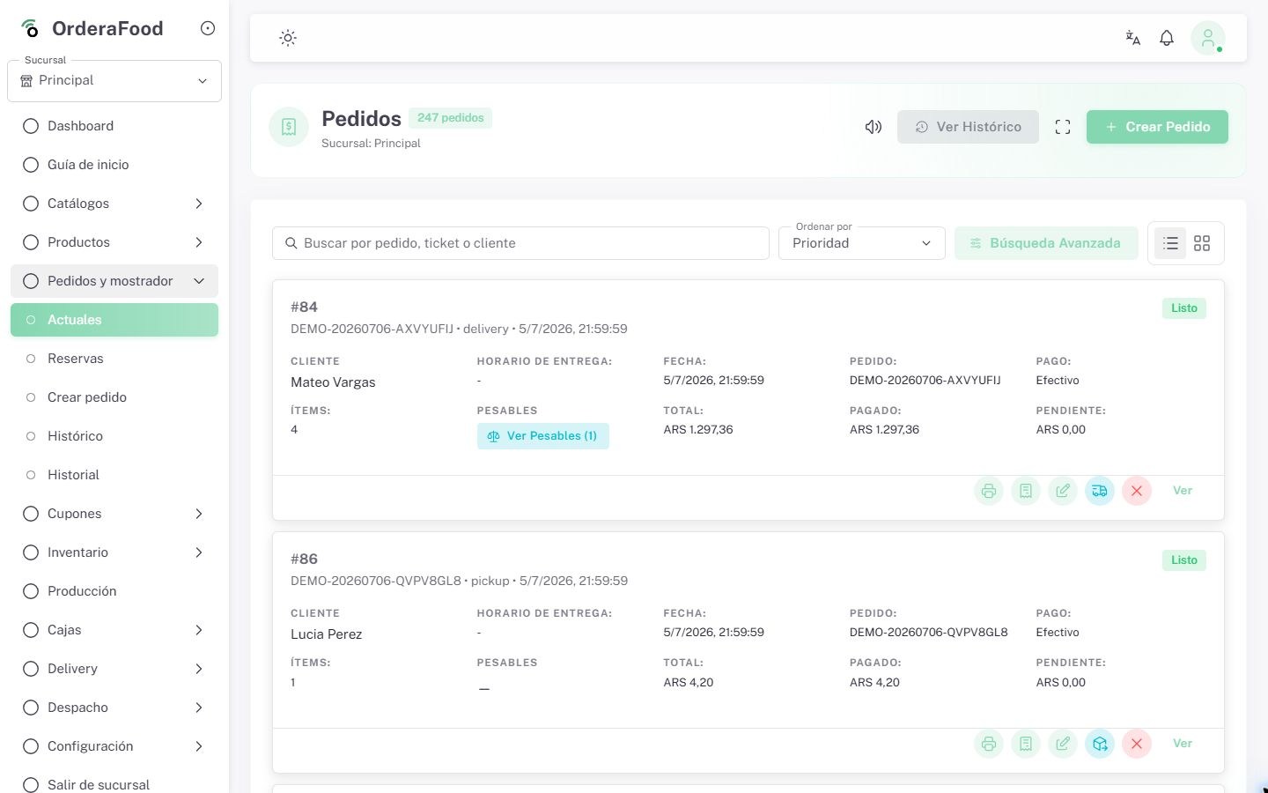Switch to list view layout

coord(1170,243)
